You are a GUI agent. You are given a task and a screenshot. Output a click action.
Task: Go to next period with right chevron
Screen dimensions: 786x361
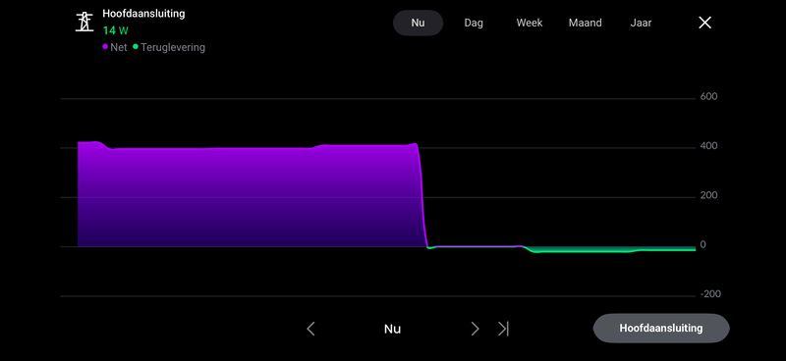[475, 329]
